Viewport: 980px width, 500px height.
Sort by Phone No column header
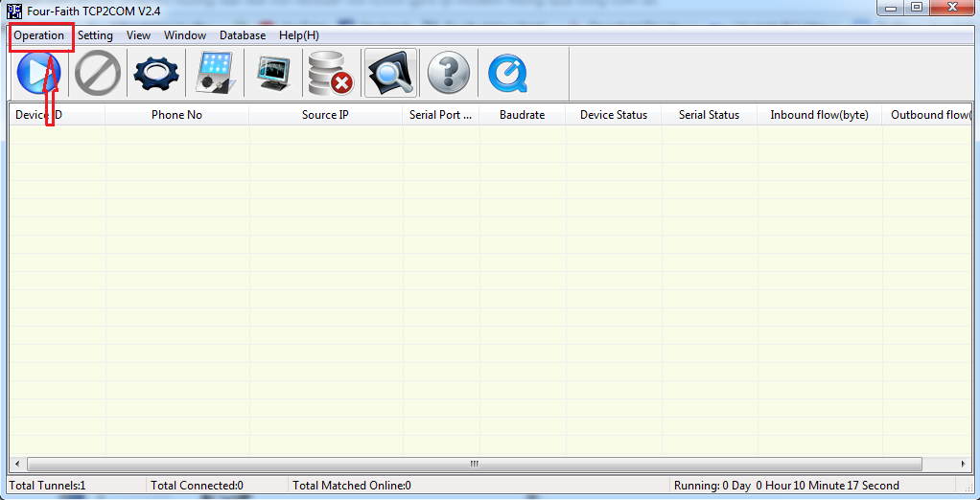tap(176, 115)
